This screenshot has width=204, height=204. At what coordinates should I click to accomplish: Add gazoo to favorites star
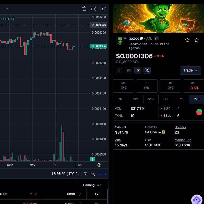click(197, 40)
